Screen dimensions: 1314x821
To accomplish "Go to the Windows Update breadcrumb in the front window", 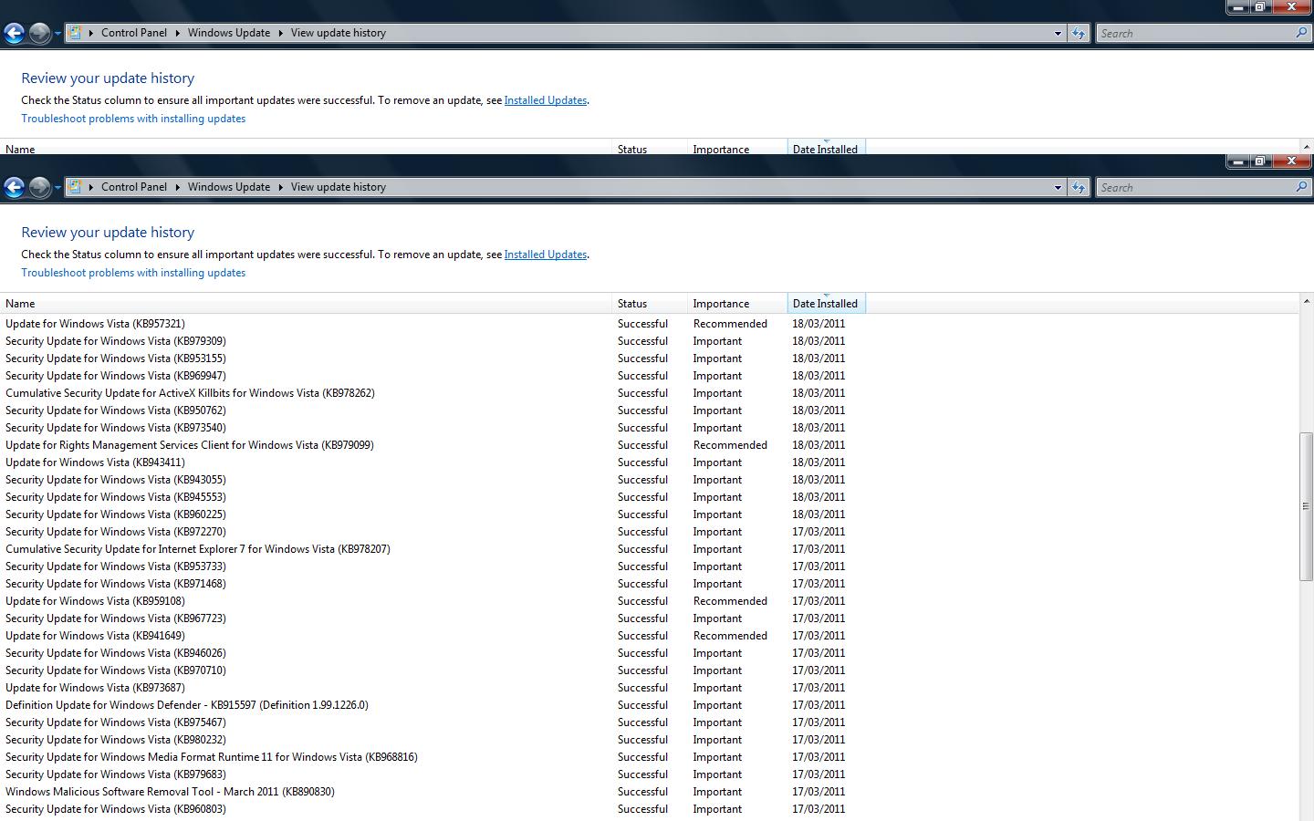I will 229,187.
